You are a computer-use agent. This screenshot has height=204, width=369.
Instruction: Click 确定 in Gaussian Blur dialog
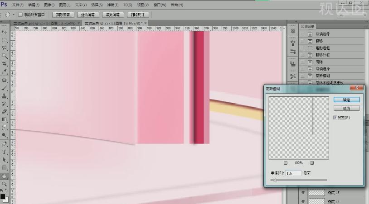pos(346,100)
